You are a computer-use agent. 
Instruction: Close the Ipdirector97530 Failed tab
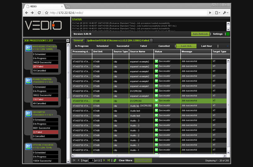click(151, 40)
